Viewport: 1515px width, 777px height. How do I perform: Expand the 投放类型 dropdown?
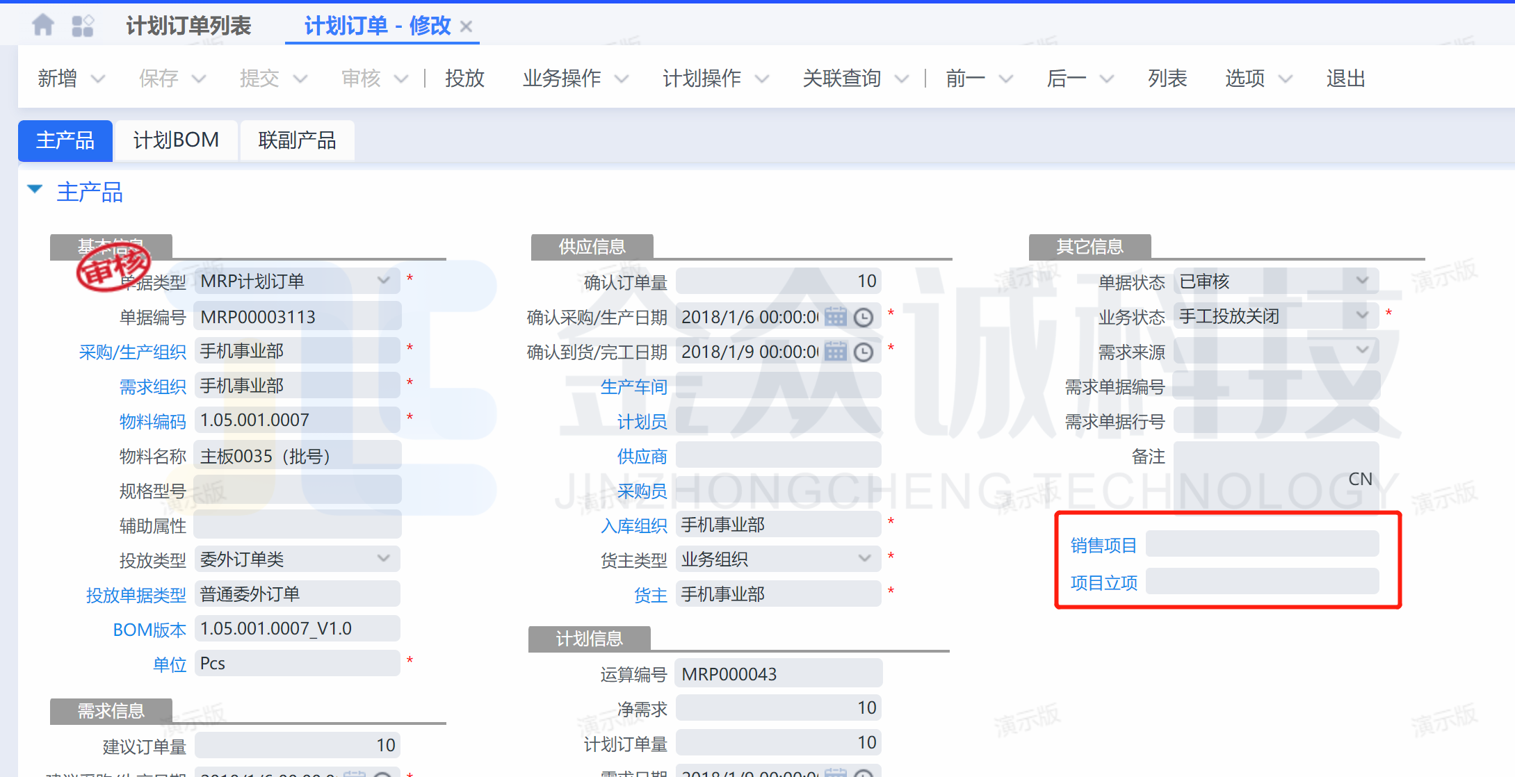pos(383,558)
